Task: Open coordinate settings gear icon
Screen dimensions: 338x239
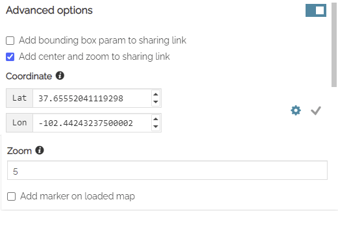Action: (296, 110)
